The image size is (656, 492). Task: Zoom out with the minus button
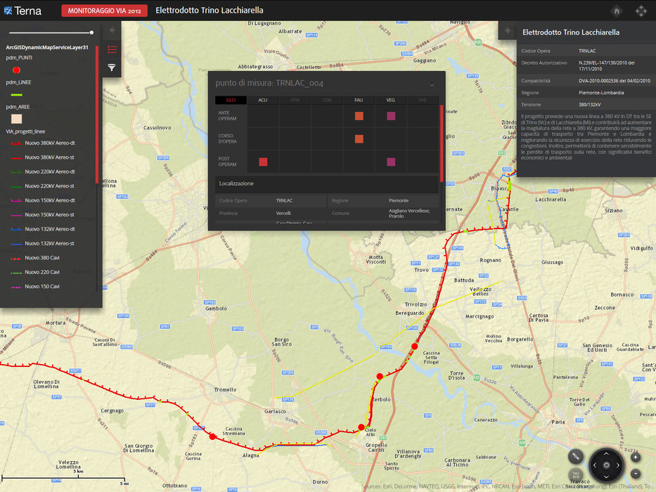pyautogui.click(x=636, y=473)
